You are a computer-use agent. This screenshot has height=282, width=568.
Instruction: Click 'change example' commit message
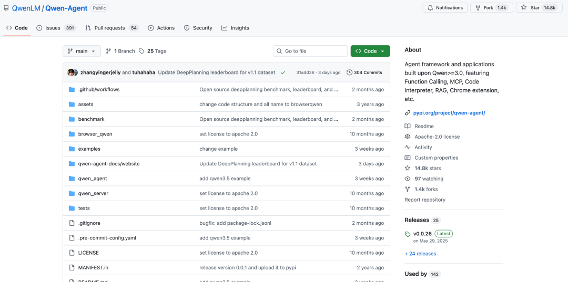point(218,149)
